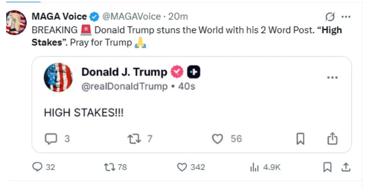Image resolution: width=379 pixels, height=193 pixels.
Task: Share icon inside quoted Trump post
Action: [x=333, y=139]
